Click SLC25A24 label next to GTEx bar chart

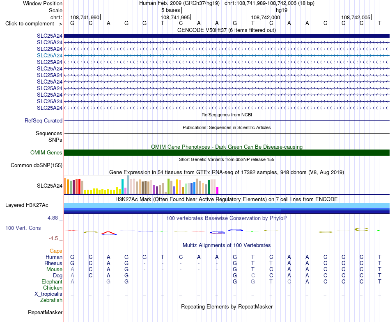click(x=50, y=186)
